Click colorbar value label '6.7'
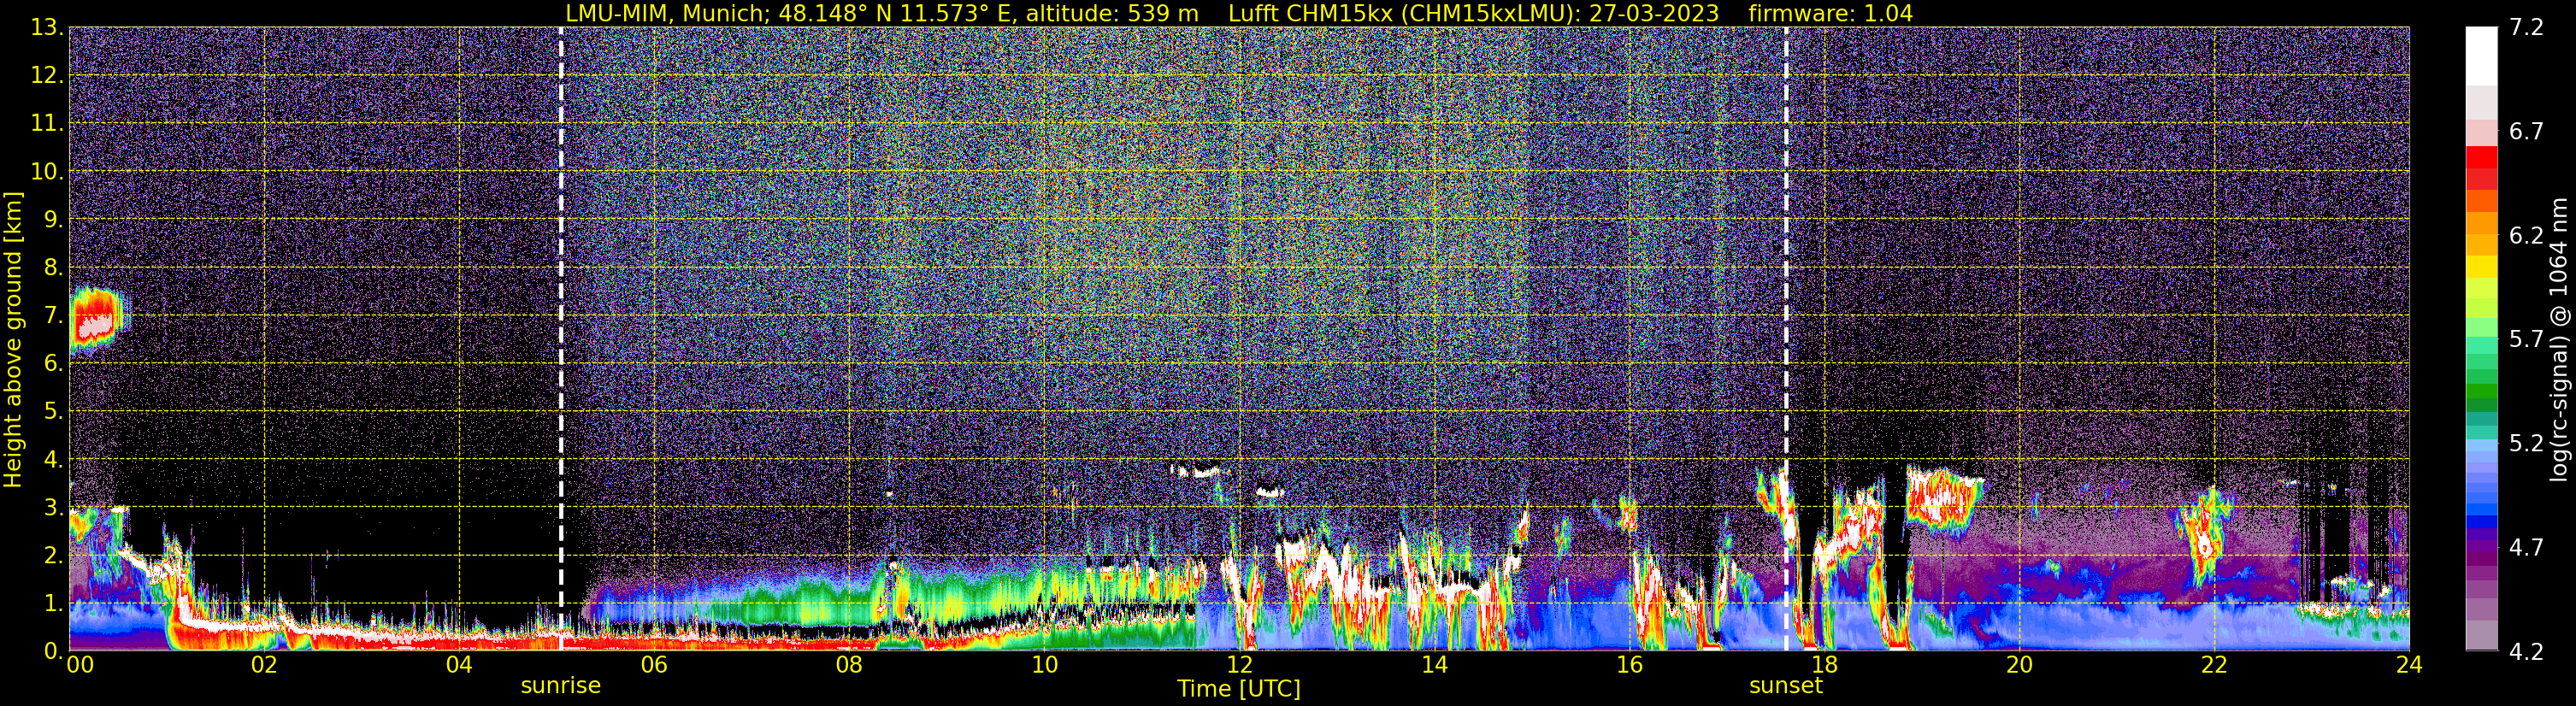 2526,132
